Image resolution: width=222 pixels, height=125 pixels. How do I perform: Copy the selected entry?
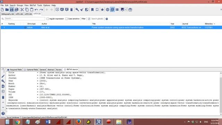27,10
